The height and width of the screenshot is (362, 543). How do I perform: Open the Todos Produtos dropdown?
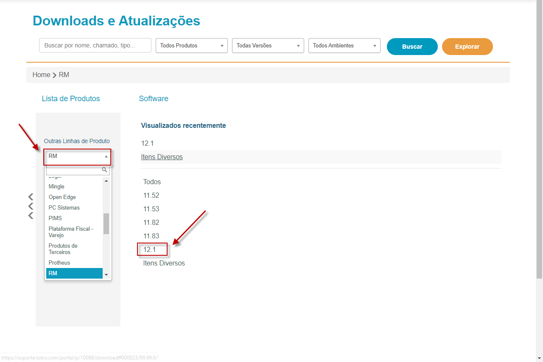click(192, 46)
